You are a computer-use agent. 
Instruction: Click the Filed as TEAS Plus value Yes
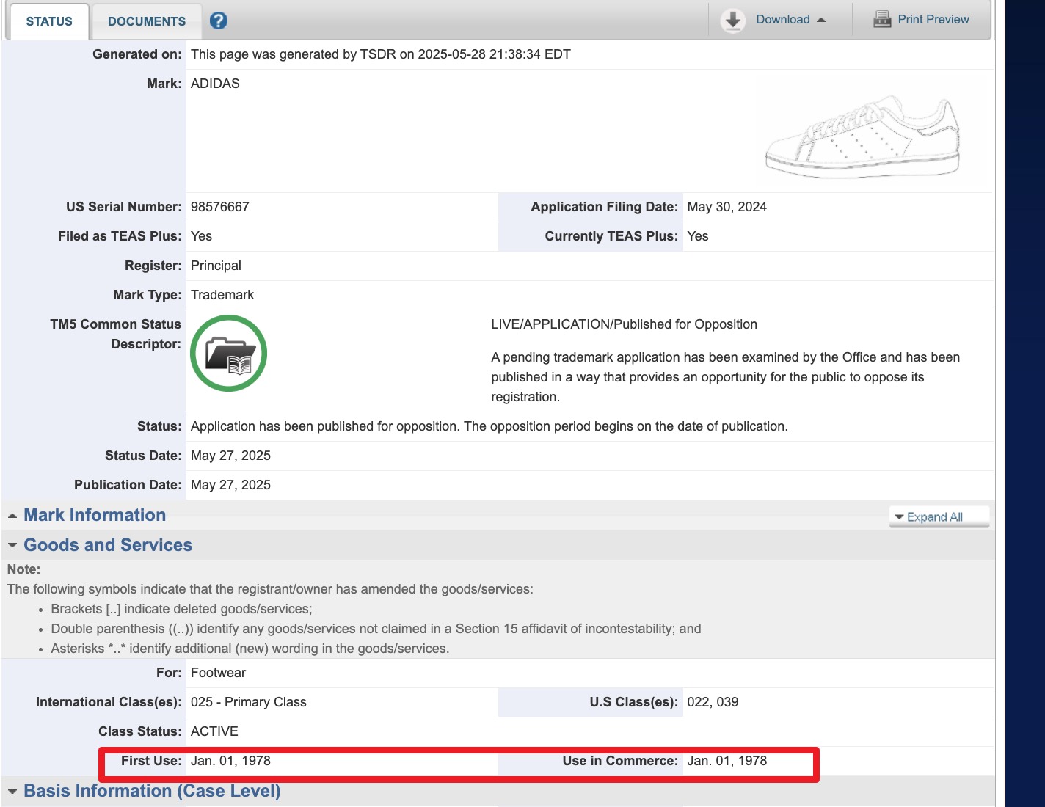(x=201, y=236)
